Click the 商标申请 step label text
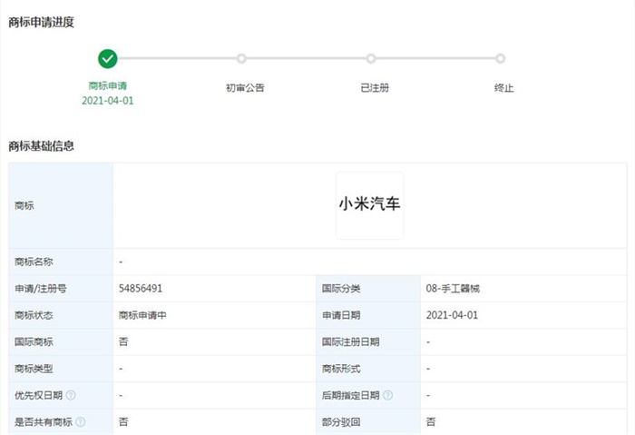 [108, 87]
